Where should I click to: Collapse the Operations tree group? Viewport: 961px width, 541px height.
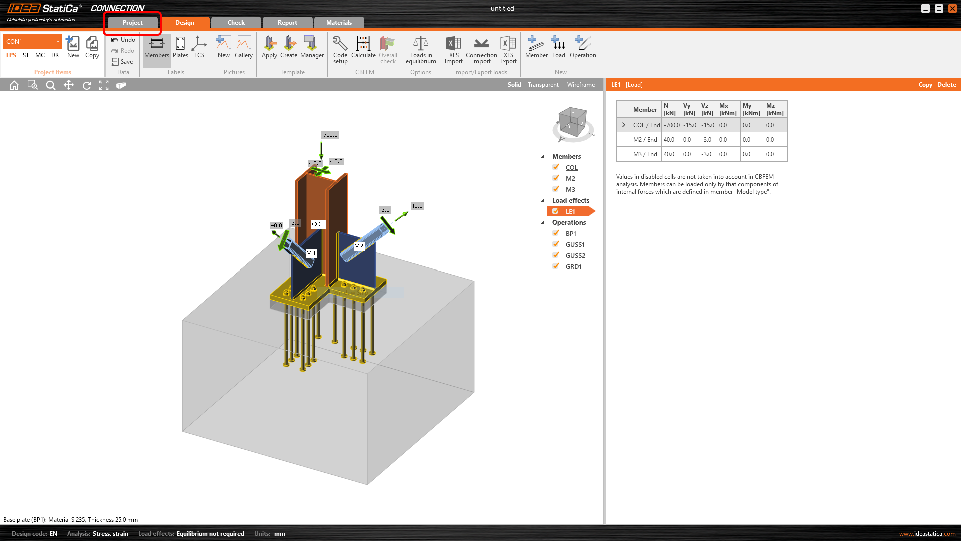coord(542,222)
